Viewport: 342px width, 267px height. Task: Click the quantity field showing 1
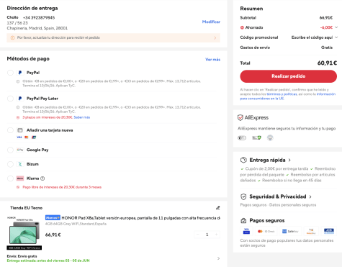pos(207,235)
